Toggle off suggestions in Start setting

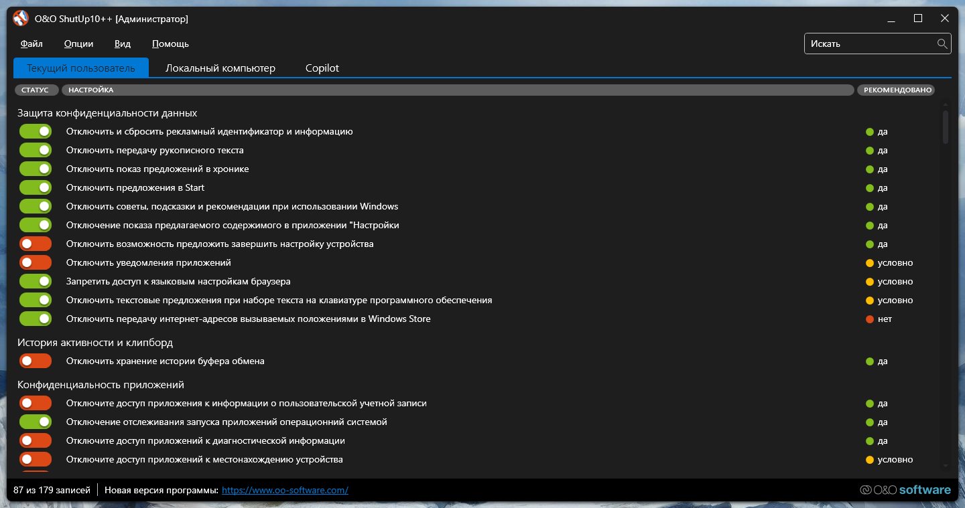[x=36, y=188]
